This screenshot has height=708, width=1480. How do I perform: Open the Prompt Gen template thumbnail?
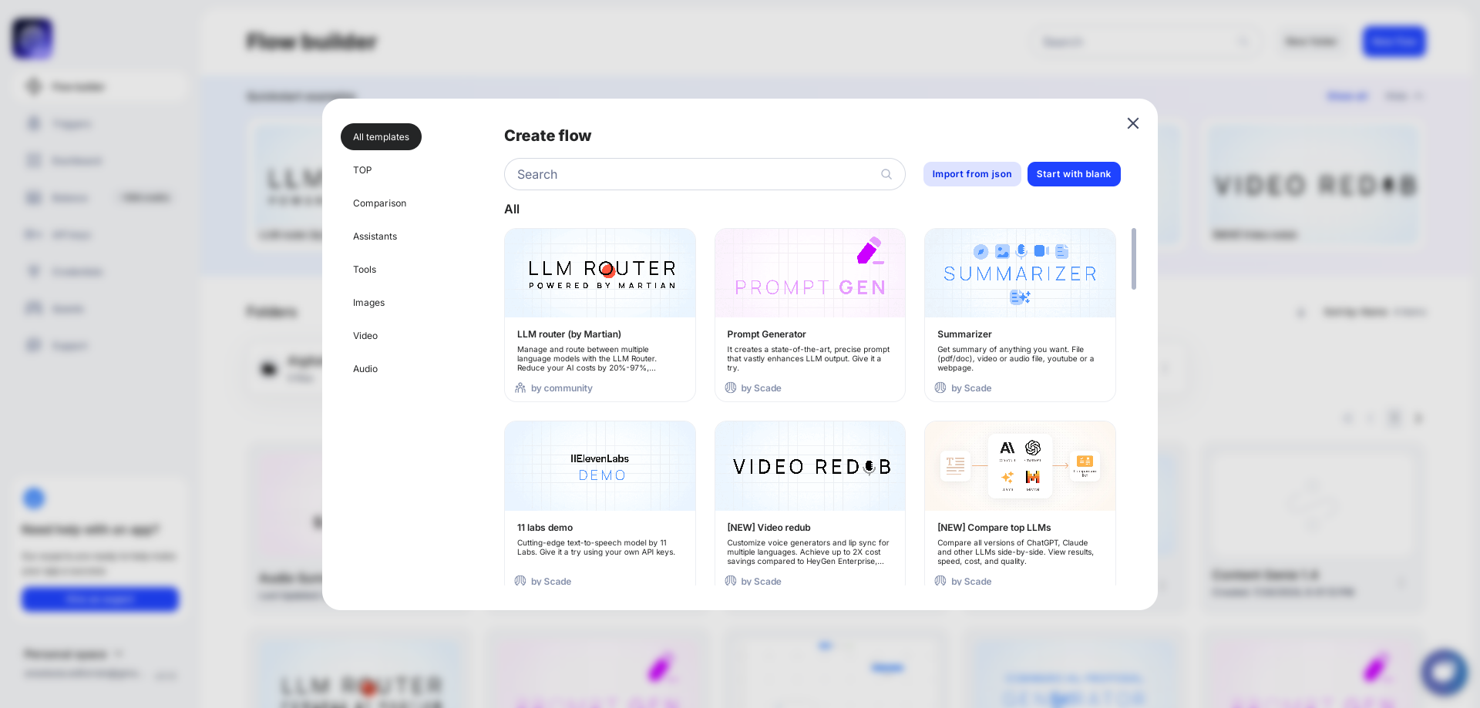[810, 273]
